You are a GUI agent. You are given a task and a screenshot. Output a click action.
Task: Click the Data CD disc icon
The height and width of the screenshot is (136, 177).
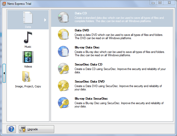click(63, 17)
